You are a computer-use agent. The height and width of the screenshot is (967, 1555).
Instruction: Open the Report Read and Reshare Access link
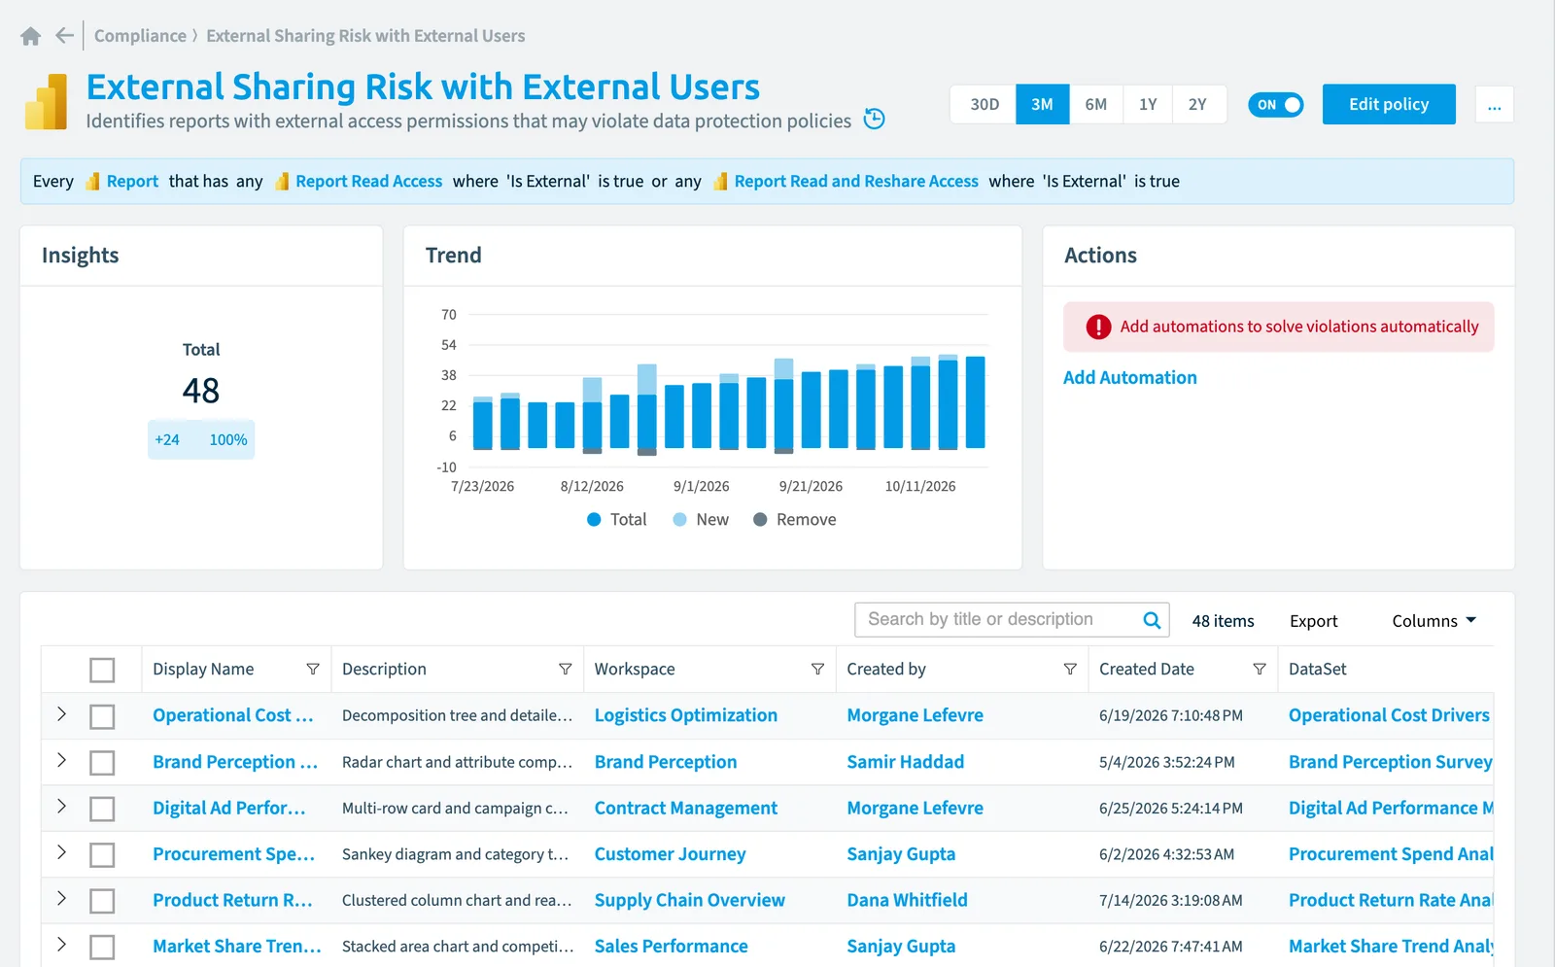856,182
